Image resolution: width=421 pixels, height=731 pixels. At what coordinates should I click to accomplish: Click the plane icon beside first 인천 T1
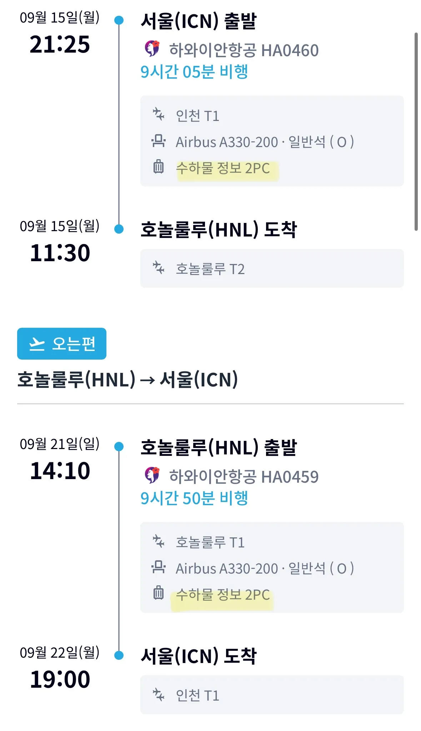[159, 115]
